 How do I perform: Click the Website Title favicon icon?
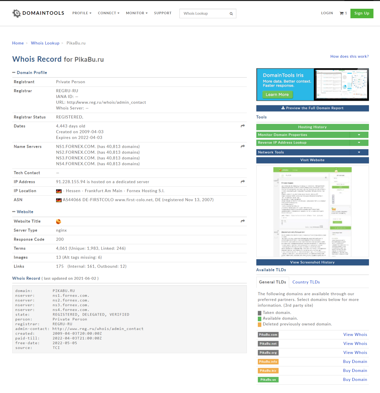tap(59, 222)
